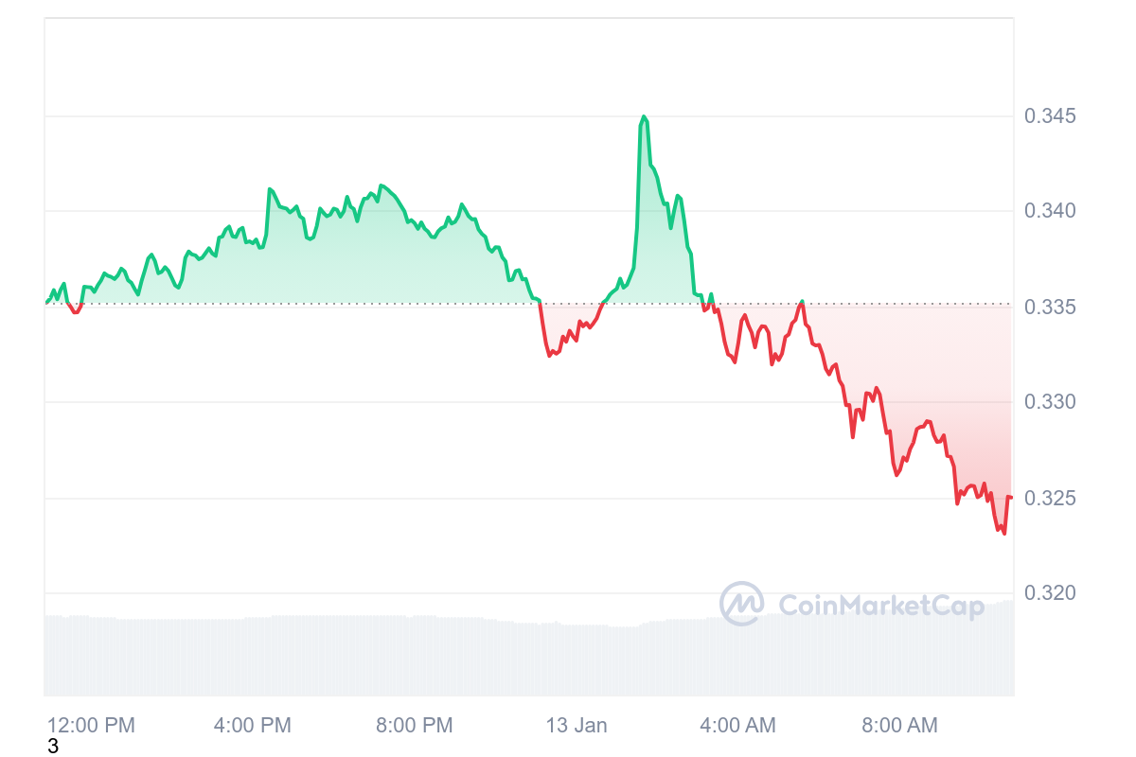Click the 0.330 price axis label
This screenshot has width=1136, height=757.
point(1050,402)
